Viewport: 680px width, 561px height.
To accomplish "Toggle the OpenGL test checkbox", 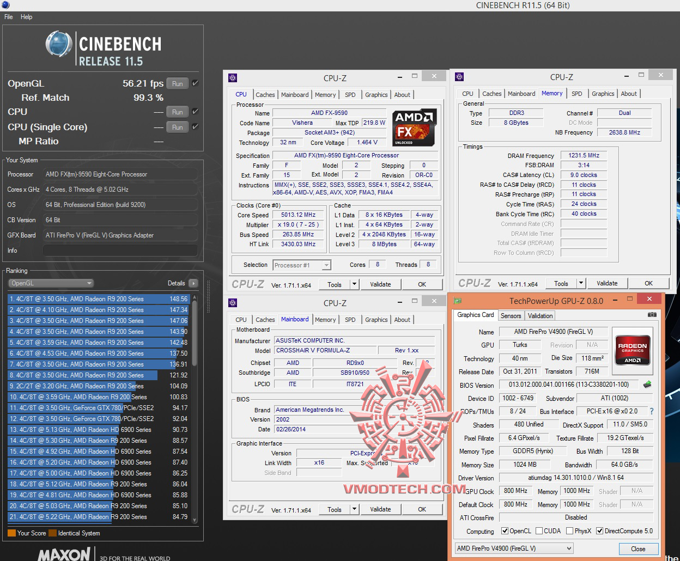I will [195, 83].
